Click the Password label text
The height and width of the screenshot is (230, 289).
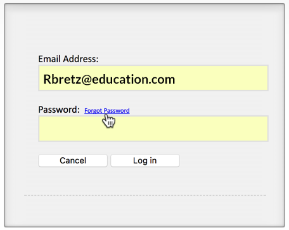pos(59,110)
